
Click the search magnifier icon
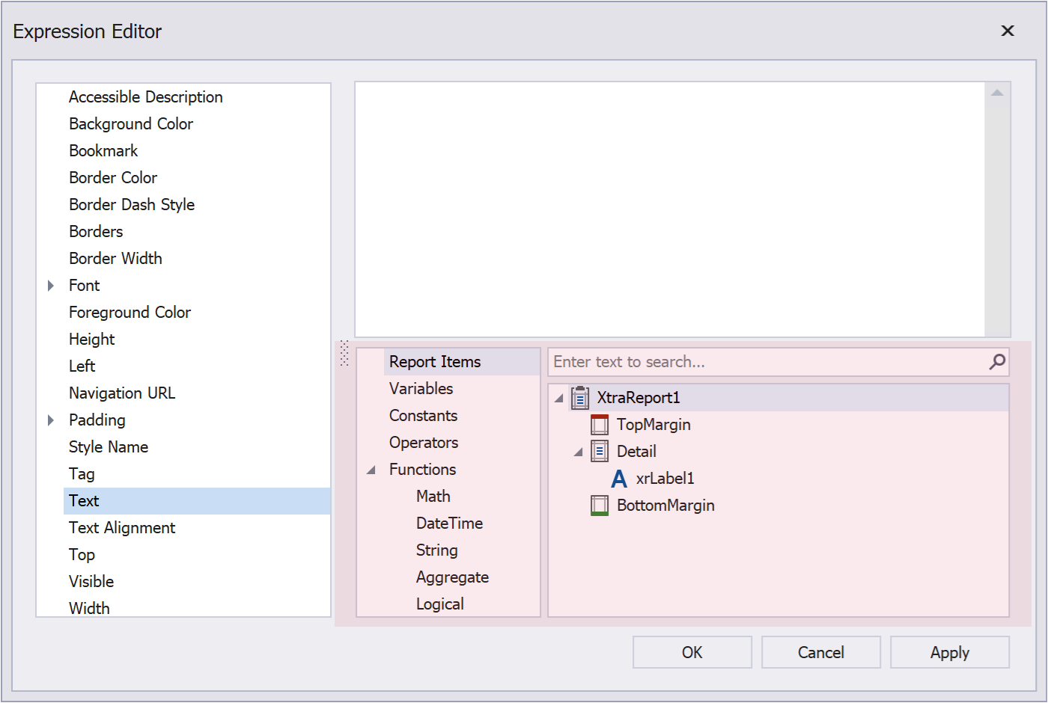[996, 362]
